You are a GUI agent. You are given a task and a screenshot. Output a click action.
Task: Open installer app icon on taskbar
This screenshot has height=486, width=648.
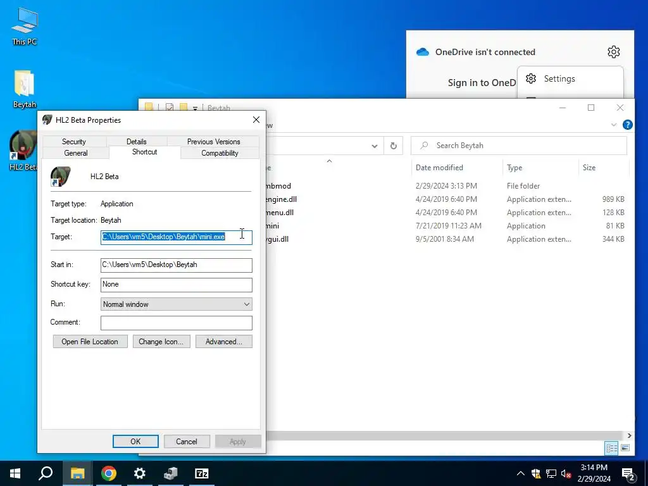click(x=171, y=473)
